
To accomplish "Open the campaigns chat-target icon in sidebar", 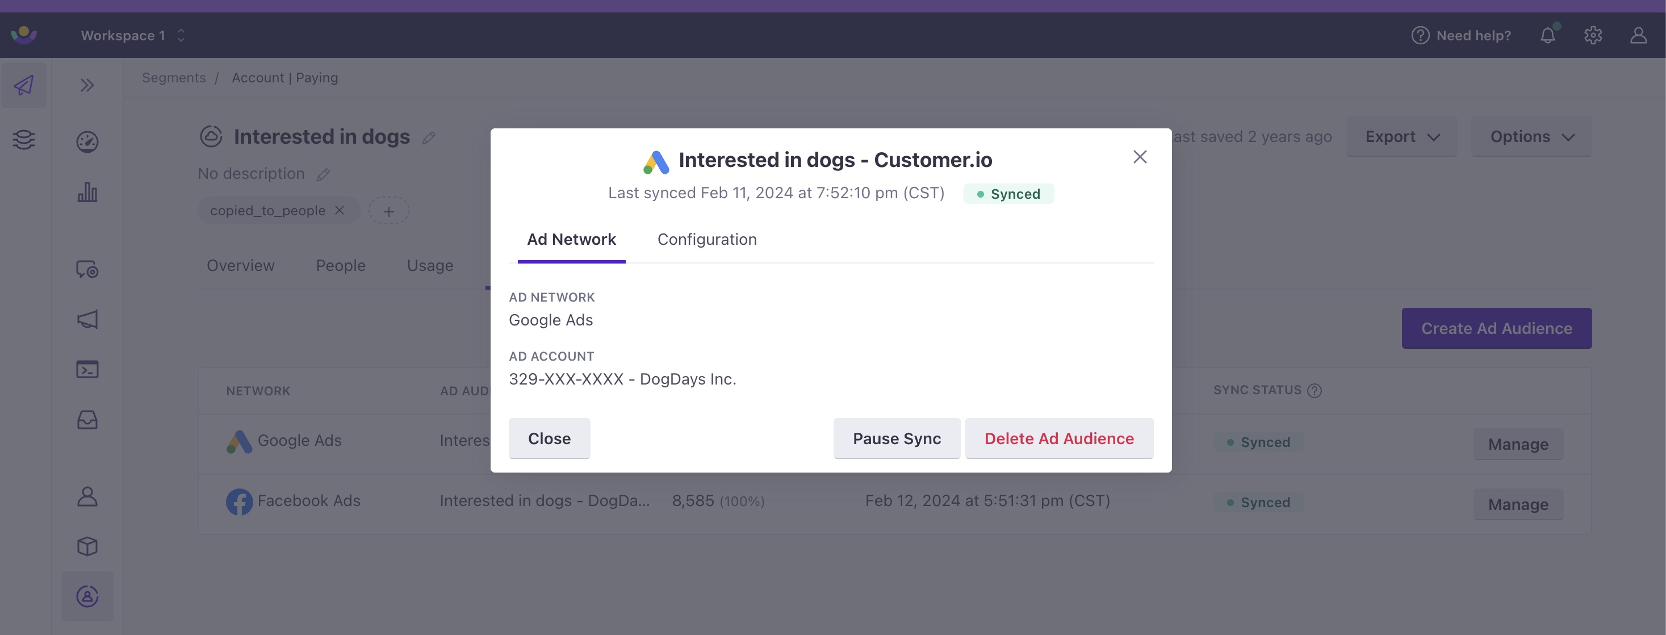I will (87, 268).
